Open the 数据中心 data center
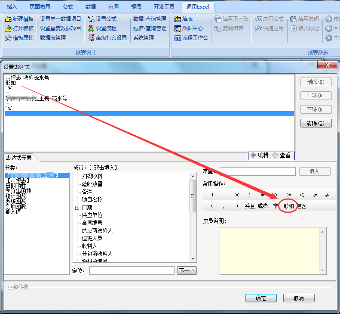The image size is (340, 314). coord(178,28)
